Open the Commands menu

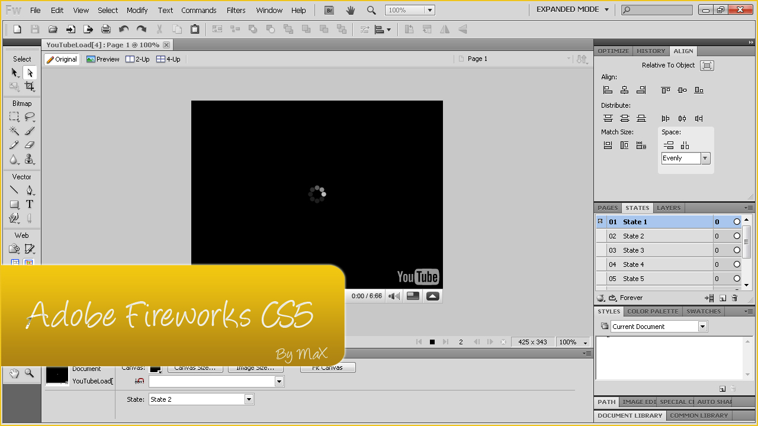point(199,10)
